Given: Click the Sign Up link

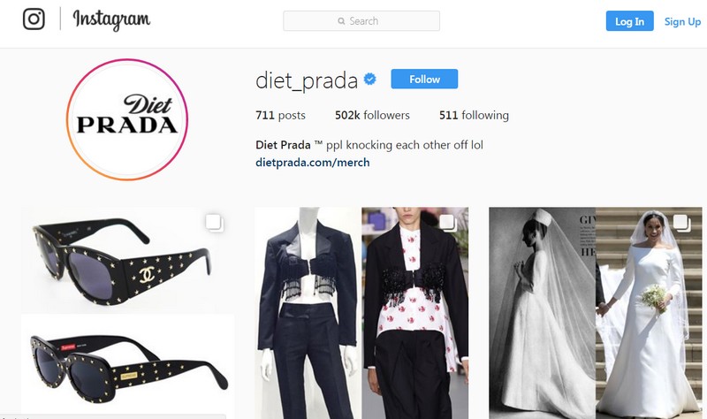Looking at the screenshot, I should point(682,21).
